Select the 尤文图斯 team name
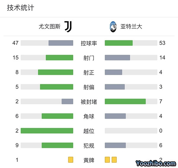 click(x=50, y=27)
